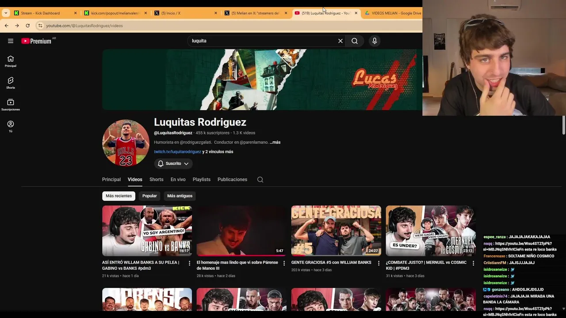Viewport: 566px width, 318px height.
Task: Open title ¿COMBATE JUSTO? MERNUEL vs COSMIC KID
Action: click(x=426, y=265)
